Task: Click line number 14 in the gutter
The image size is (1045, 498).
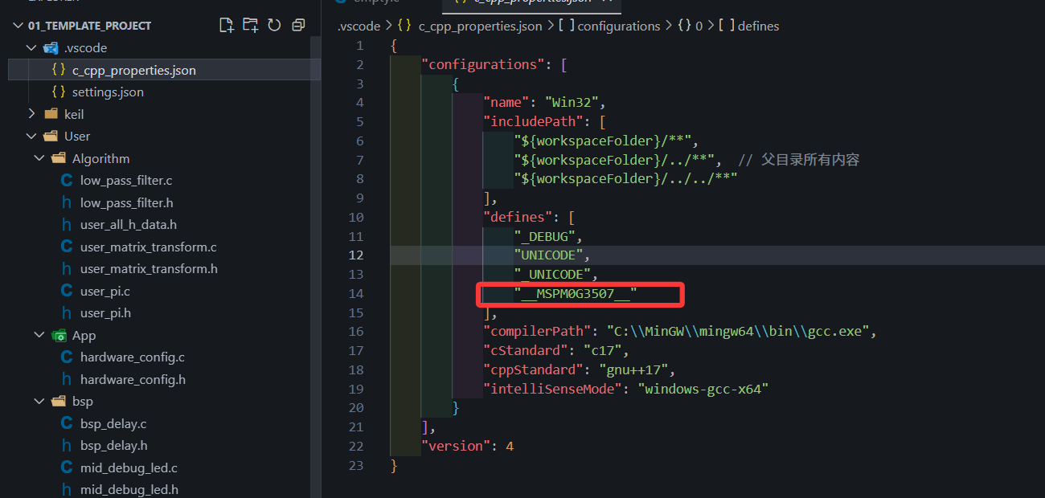Action: tap(356, 293)
